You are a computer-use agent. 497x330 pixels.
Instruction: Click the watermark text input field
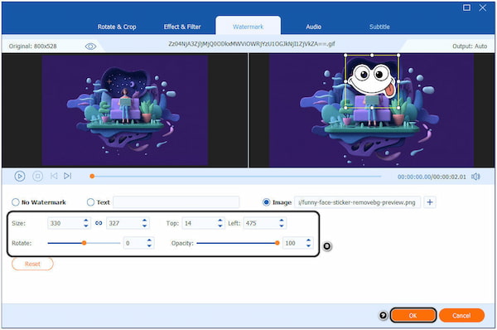[176, 202]
